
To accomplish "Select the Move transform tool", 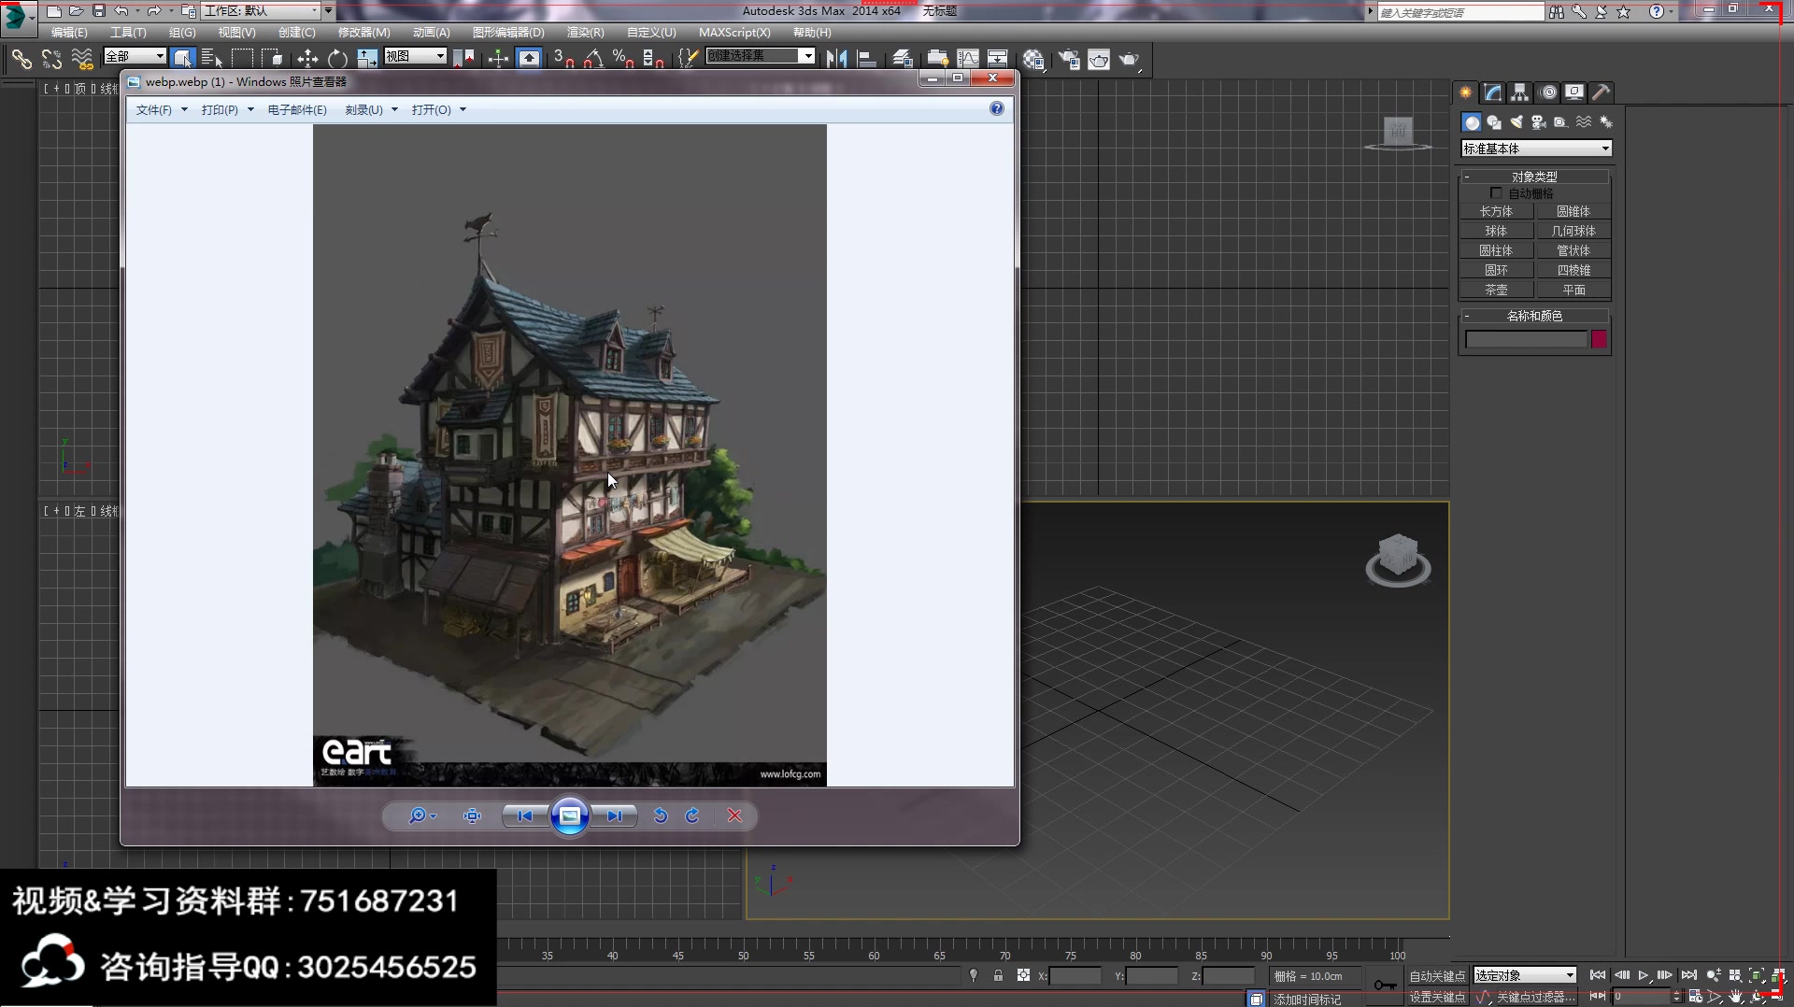I will coord(307,59).
